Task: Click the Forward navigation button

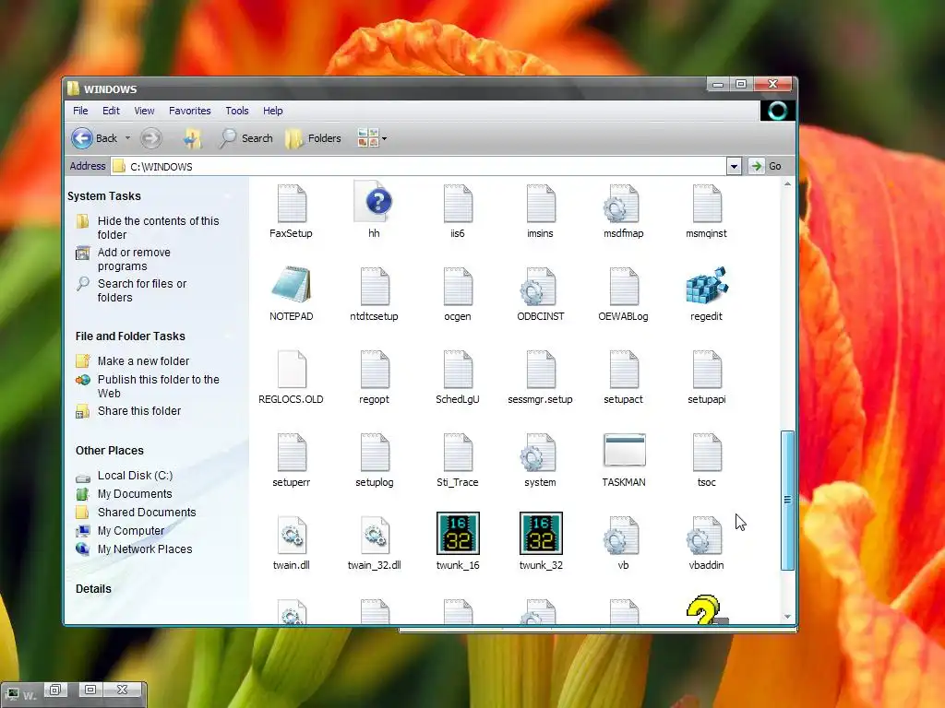Action: click(151, 138)
